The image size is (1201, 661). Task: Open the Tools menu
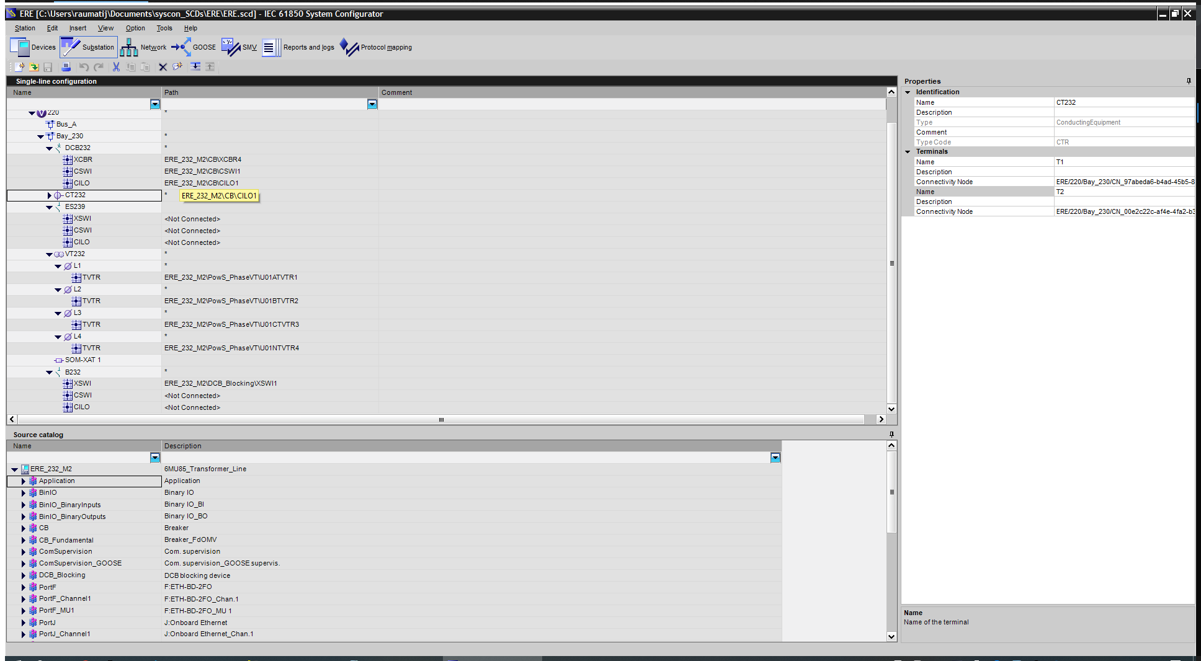click(164, 28)
